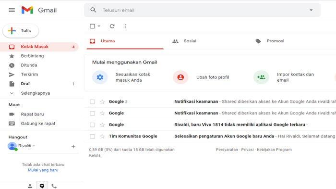Add a new Hangout conversation with plus
Viewport: 336px width, 189px height.
pos(73,147)
